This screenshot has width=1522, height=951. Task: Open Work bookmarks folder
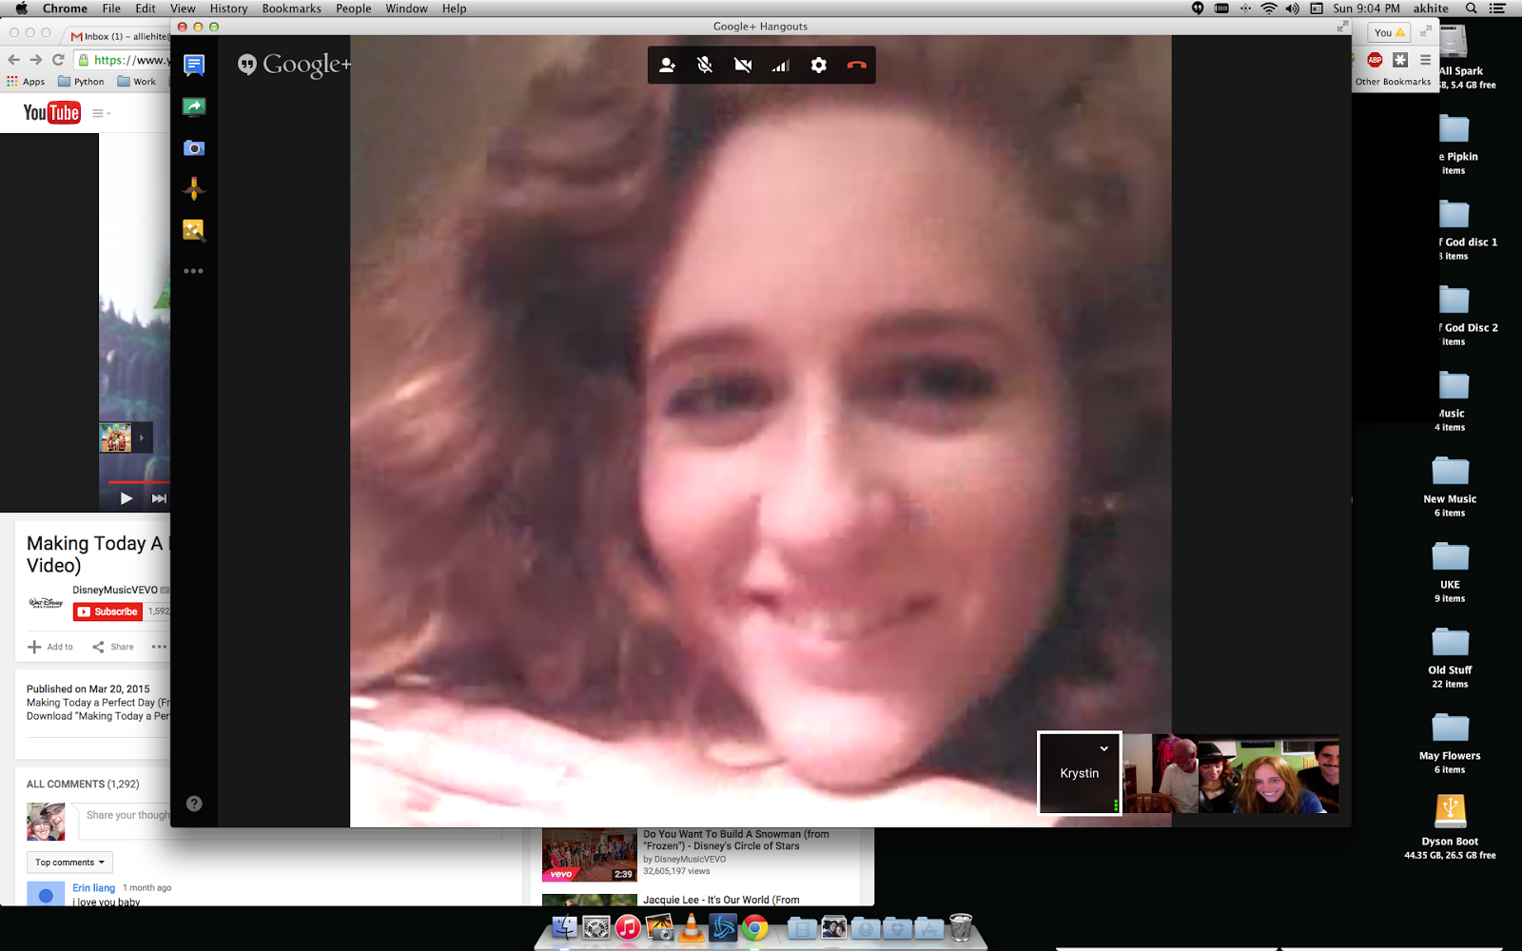137,82
